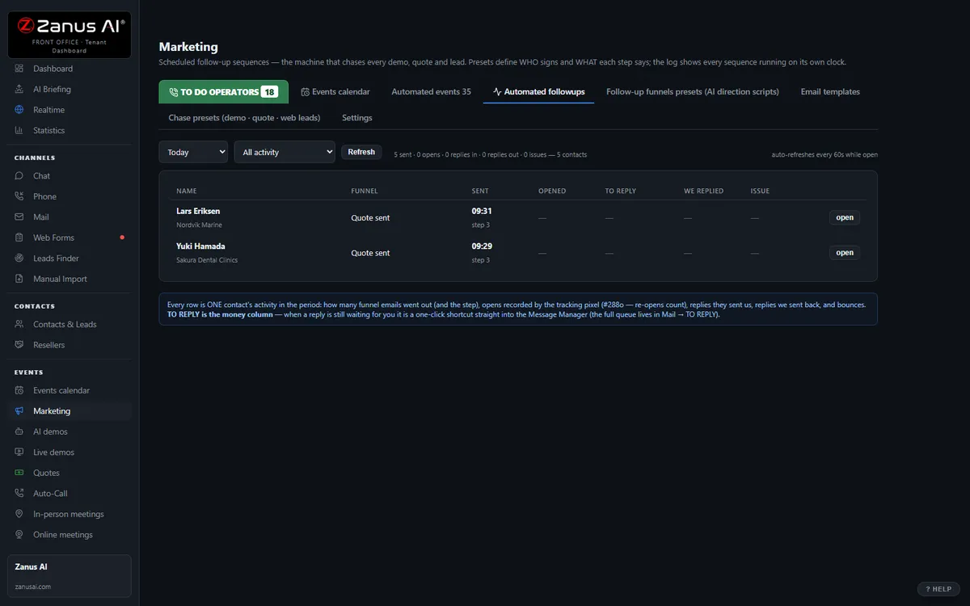Open the Settings tab

pos(357,118)
